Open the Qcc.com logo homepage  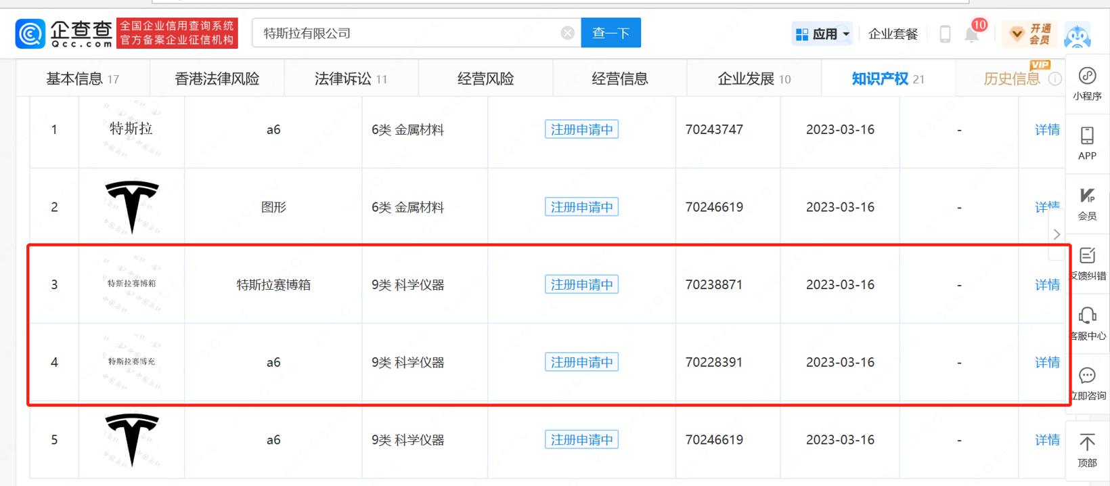(64, 33)
